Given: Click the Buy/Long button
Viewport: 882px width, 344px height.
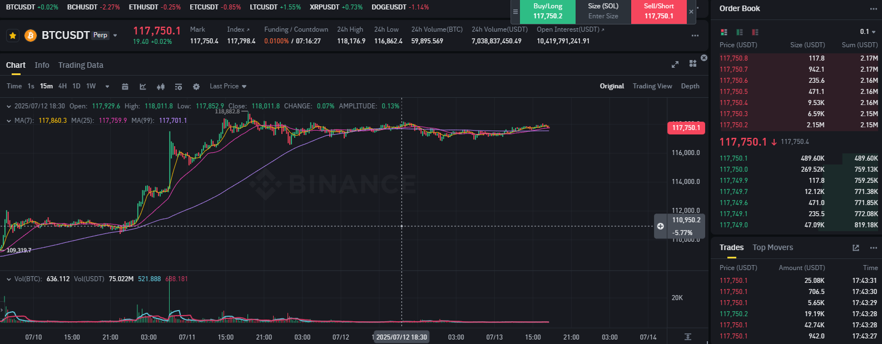Looking at the screenshot, I should point(548,12).
